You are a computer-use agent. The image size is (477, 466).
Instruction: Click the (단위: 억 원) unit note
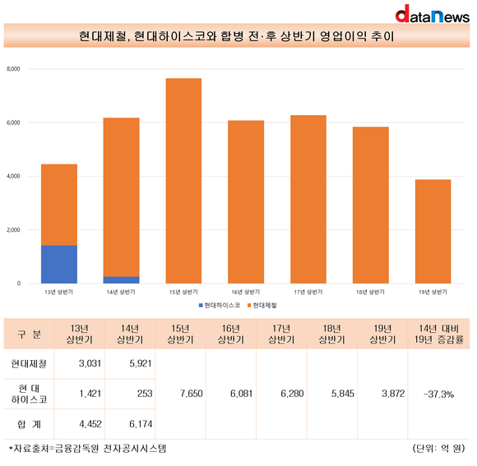(438, 448)
